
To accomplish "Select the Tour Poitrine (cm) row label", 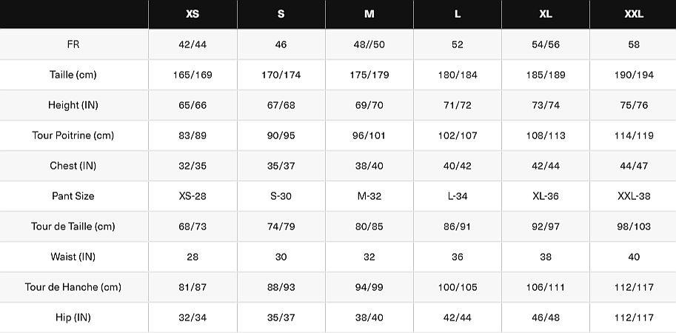I will point(73,135).
